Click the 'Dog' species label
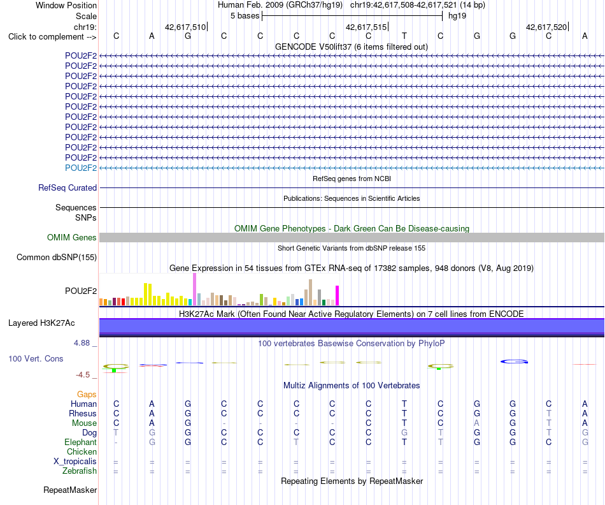Image resolution: width=605 pixels, height=505 pixels. (x=89, y=433)
